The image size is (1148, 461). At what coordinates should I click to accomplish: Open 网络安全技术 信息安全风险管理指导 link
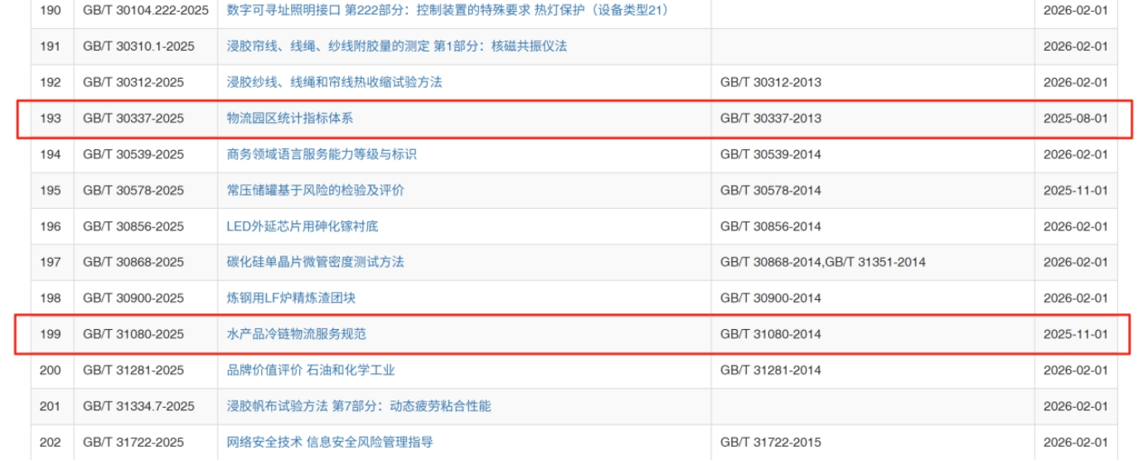330,442
